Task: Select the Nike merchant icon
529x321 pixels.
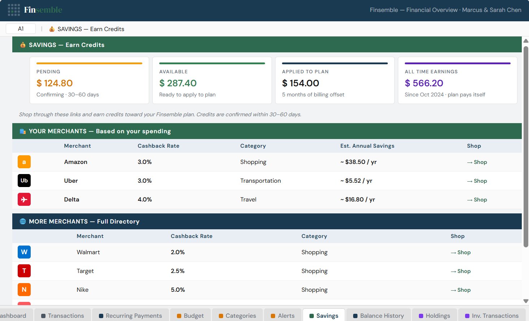Action: [24, 290]
